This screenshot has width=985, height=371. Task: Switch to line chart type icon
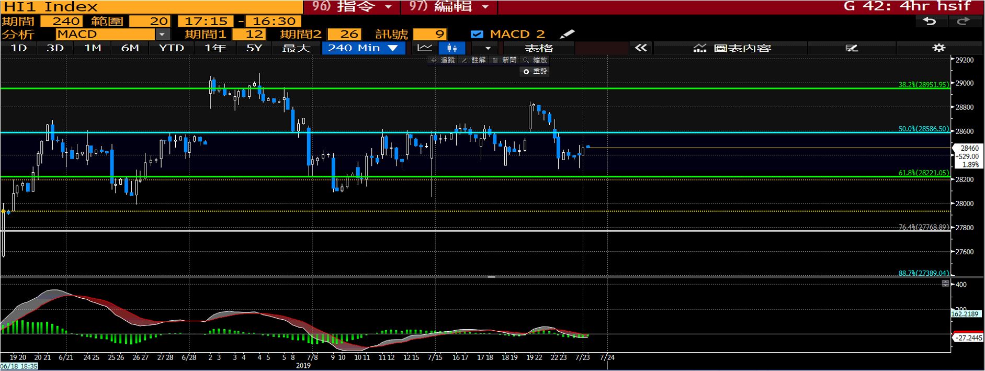coord(425,48)
